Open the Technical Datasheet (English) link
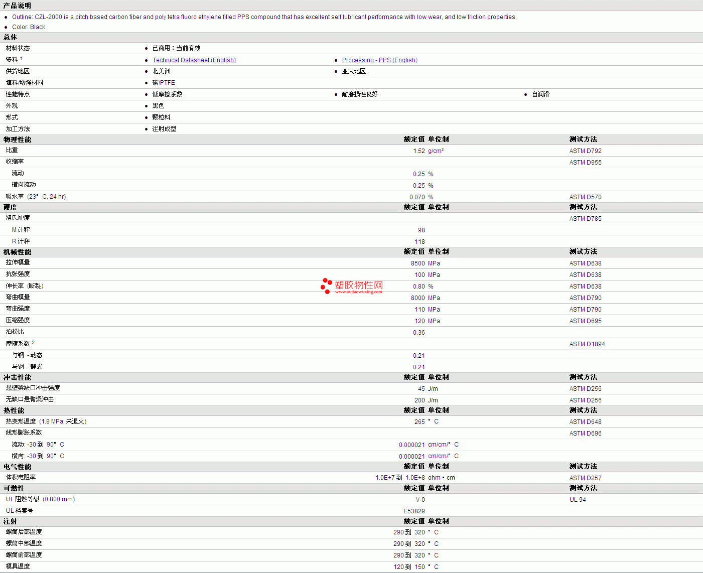 [194, 60]
